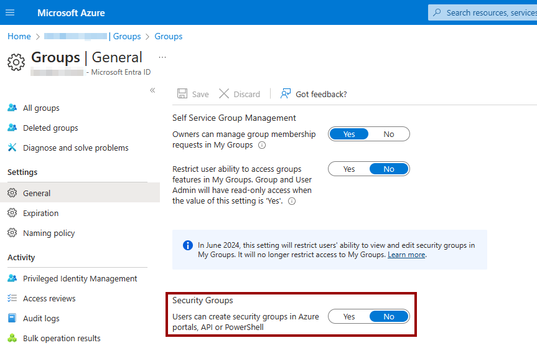The image size is (537, 353).
Task: Click the Naming policy gear icon
Action: (12, 233)
